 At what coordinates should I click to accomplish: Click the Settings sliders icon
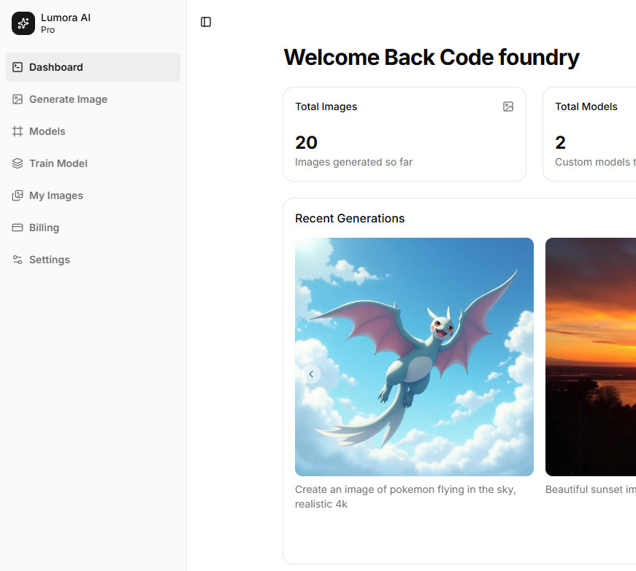point(18,260)
